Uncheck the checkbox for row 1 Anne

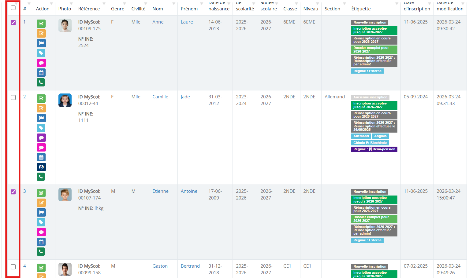coord(13,23)
